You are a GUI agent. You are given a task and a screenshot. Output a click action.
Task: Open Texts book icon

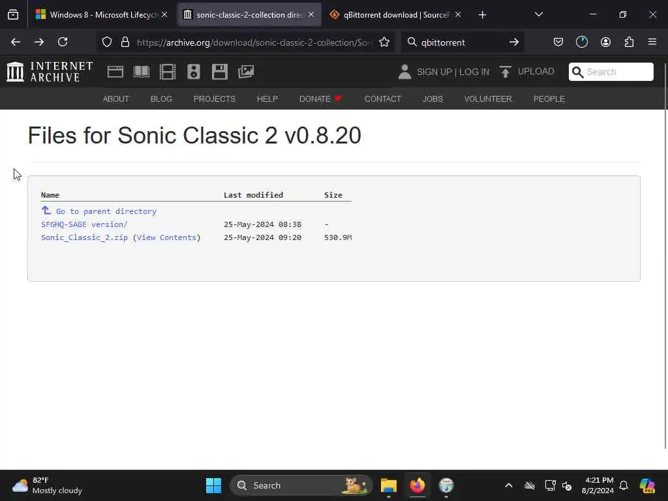pos(142,72)
